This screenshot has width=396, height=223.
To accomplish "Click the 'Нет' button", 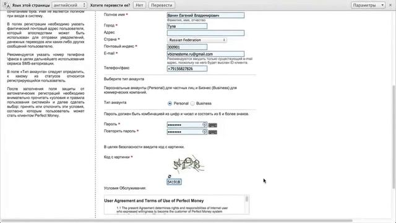I will [139, 5].
